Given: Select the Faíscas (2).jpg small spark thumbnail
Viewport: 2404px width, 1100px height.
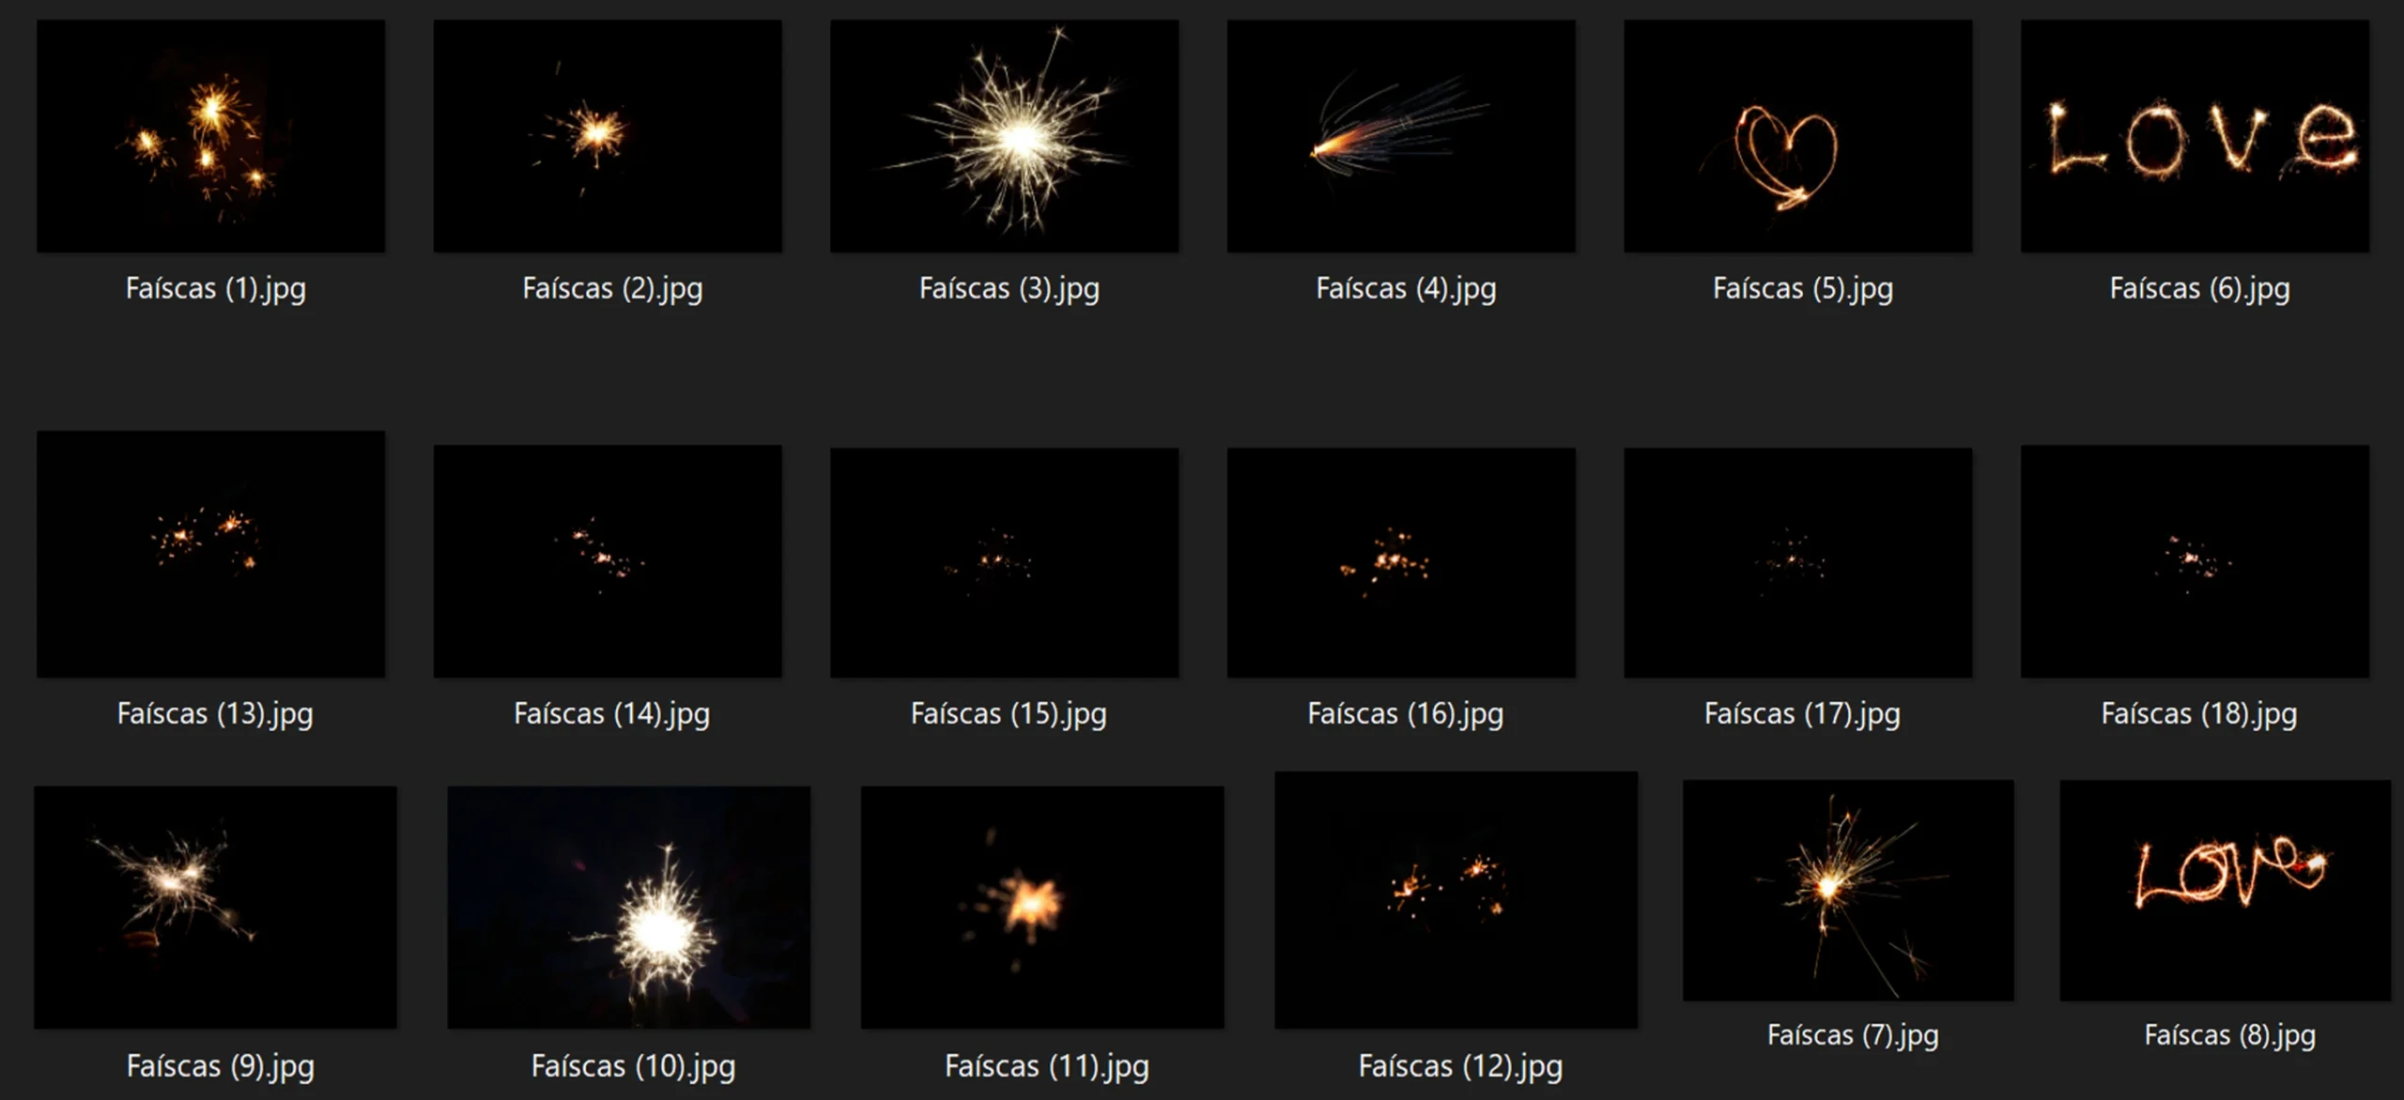Looking at the screenshot, I should click(608, 136).
